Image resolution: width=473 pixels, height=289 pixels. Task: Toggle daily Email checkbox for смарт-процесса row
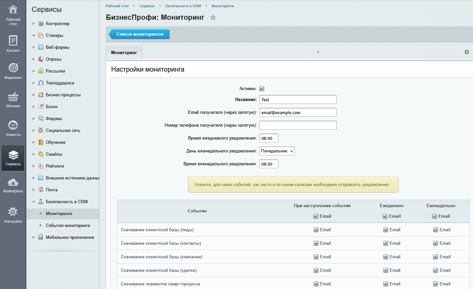[386, 284]
